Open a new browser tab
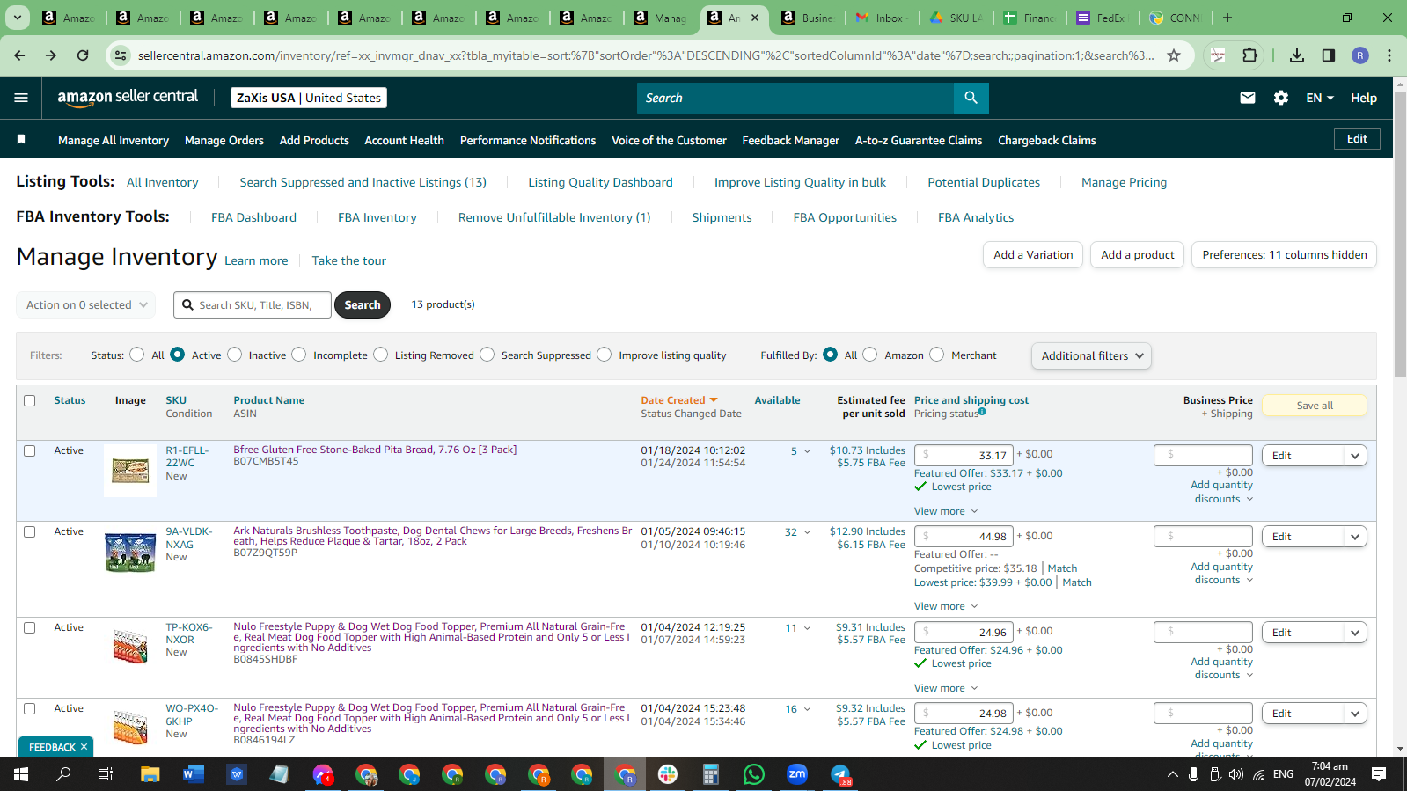Screen dimensions: 1407x791 (x=1227, y=18)
